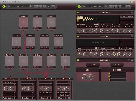Click the previous preset arrow beside Fat Rock Kick
Viewport: 136px width, 101px height.
click(84, 7)
